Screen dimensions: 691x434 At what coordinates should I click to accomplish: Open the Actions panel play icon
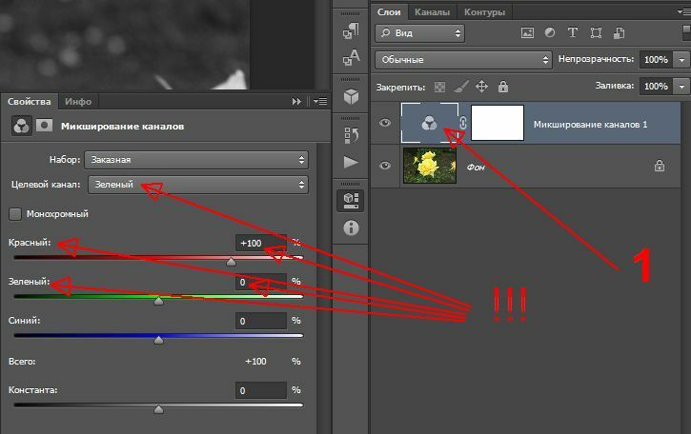click(x=351, y=162)
